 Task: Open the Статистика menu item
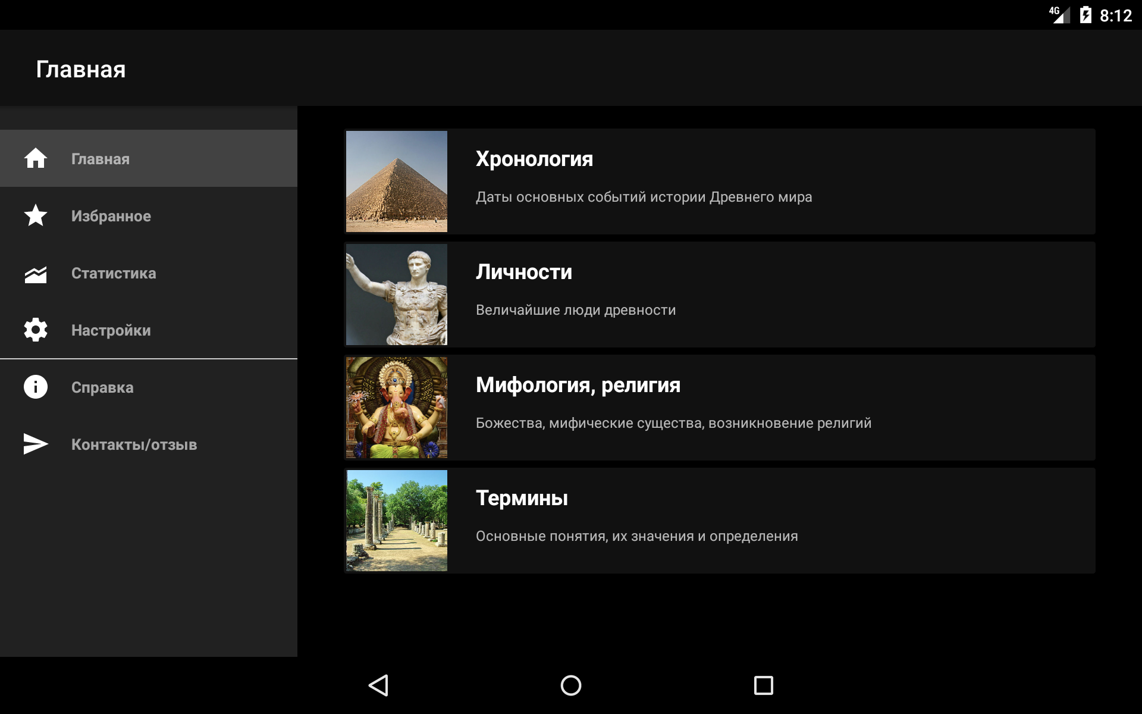pyautogui.click(x=149, y=273)
